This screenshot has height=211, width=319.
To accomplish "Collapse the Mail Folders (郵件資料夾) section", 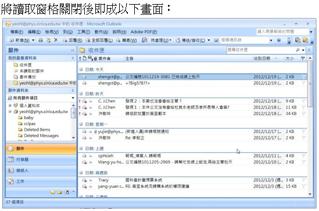I will (73, 91).
